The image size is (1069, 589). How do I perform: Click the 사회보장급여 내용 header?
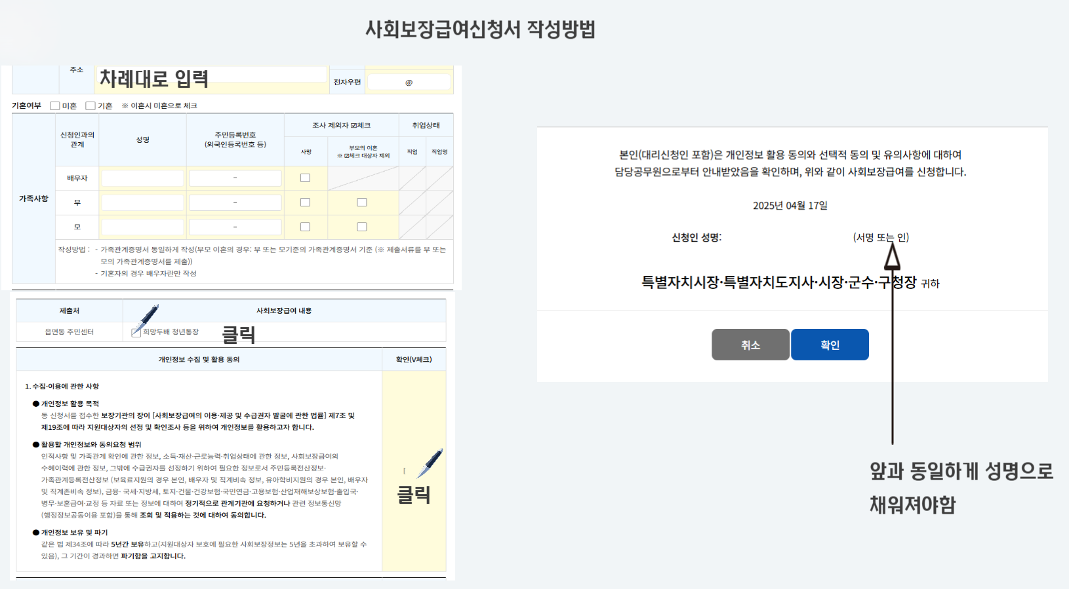point(284,311)
